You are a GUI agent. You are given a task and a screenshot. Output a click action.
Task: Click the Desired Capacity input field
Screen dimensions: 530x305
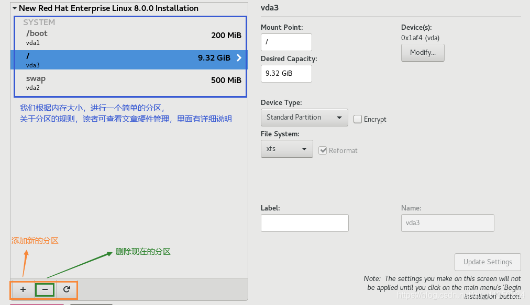pos(286,74)
